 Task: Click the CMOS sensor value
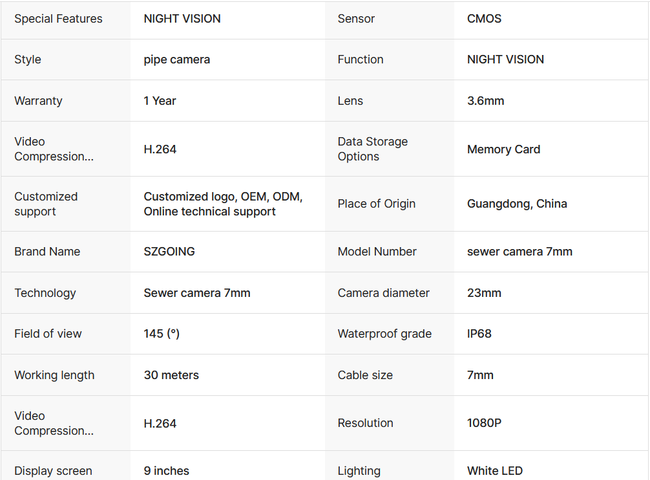tap(484, 19)
